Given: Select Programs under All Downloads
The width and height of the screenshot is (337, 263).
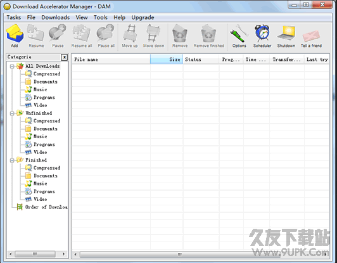Looking at the screenshot, I should pos(44,98).
